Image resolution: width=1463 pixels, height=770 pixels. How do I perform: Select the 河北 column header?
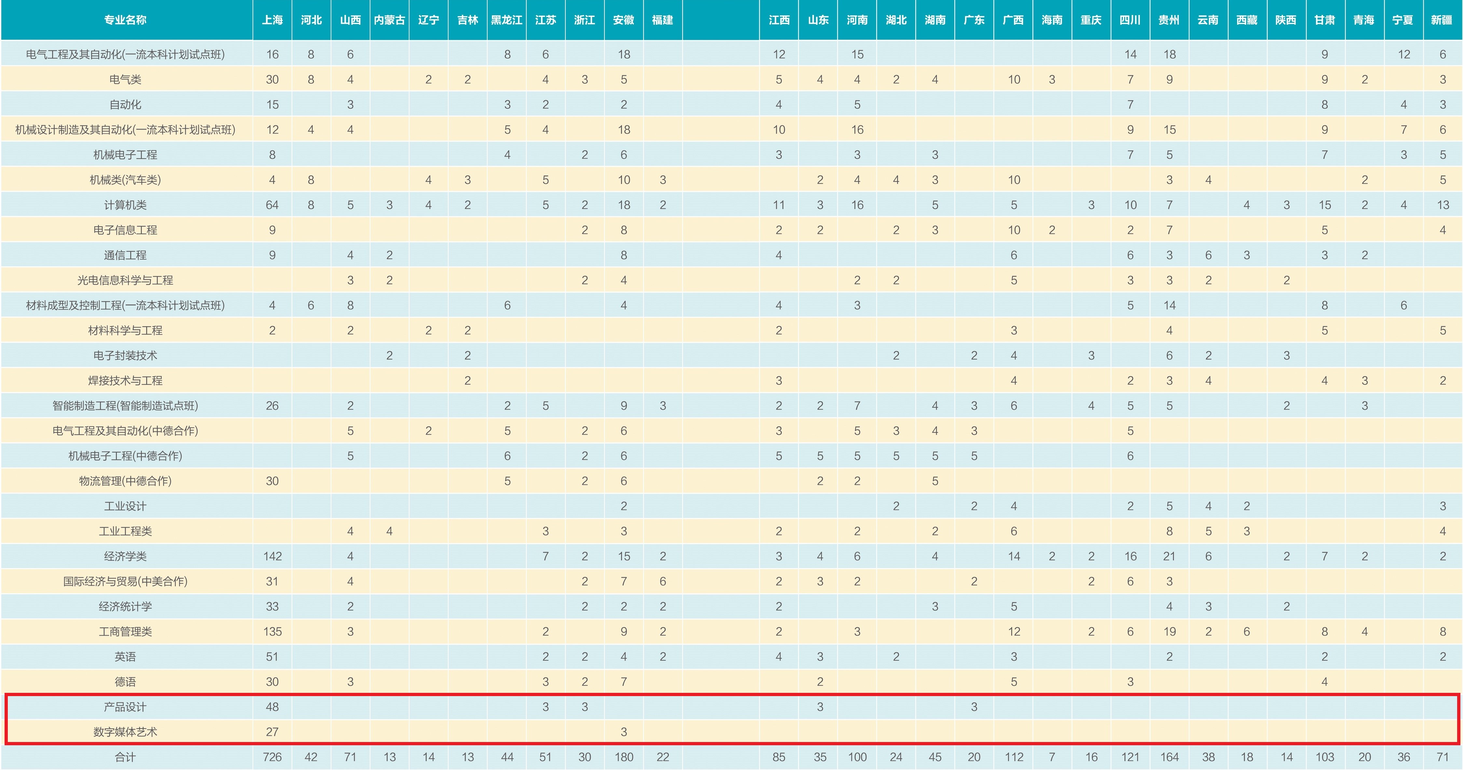coord(311,20)
